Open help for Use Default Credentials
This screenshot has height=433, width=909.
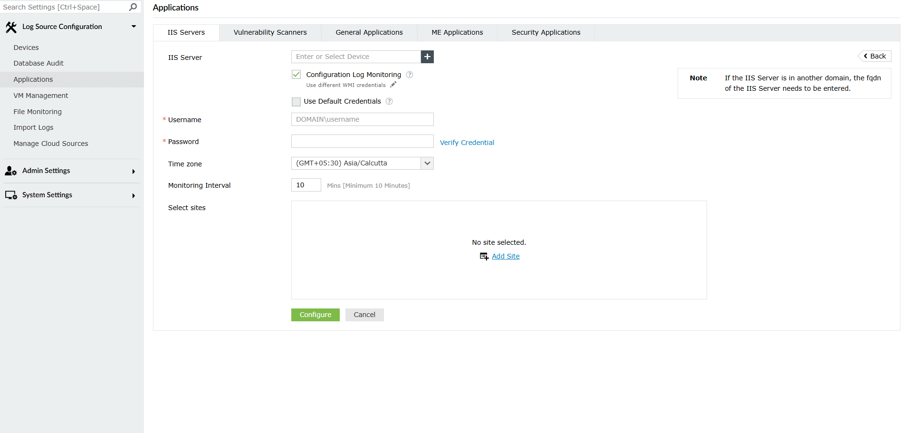click(389, 101)
